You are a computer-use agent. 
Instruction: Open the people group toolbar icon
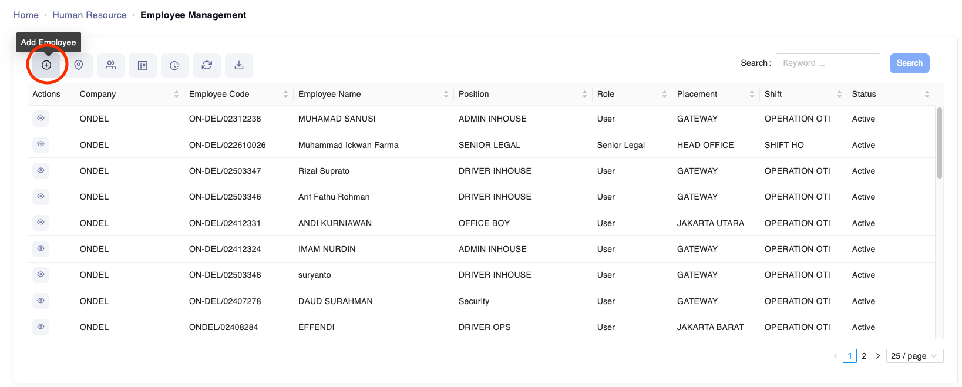[110, 65]
